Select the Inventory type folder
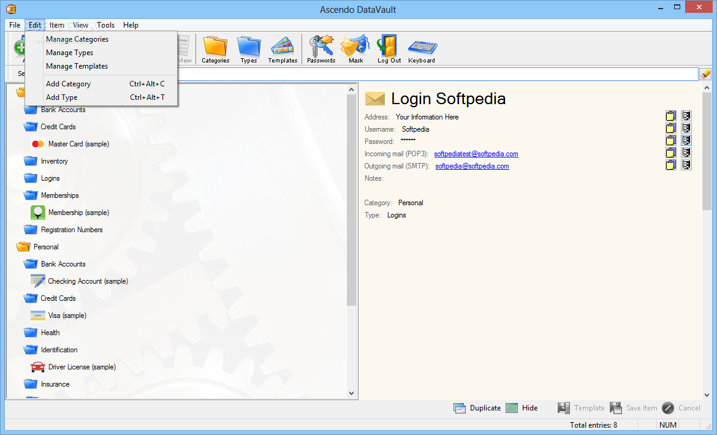Screen dimensions: 717x435 [46, 161]
